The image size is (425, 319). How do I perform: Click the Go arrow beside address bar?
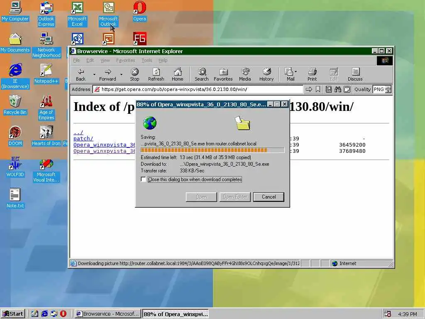point(309,89)
